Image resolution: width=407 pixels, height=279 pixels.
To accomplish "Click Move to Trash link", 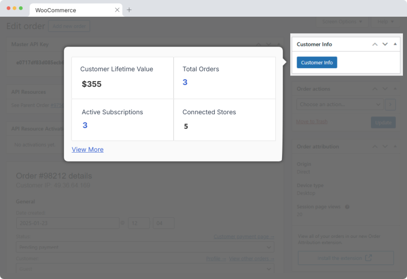I will [x=312, y=122].
